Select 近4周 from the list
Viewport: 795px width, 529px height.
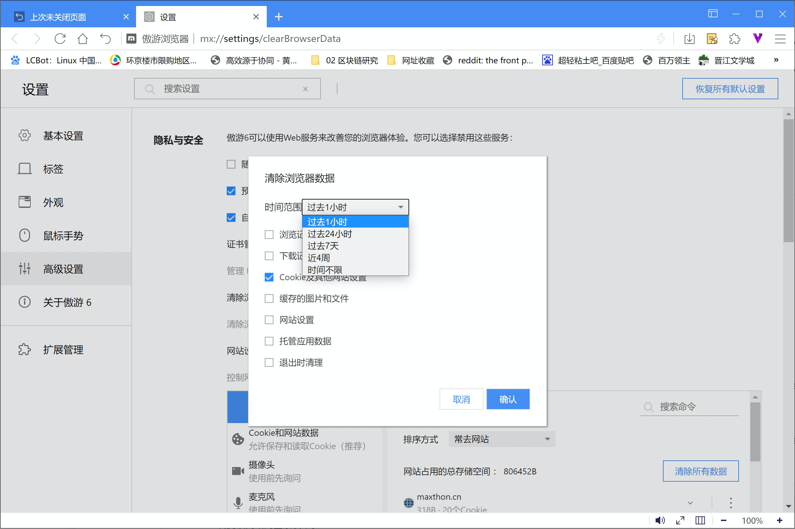(355, 258)
